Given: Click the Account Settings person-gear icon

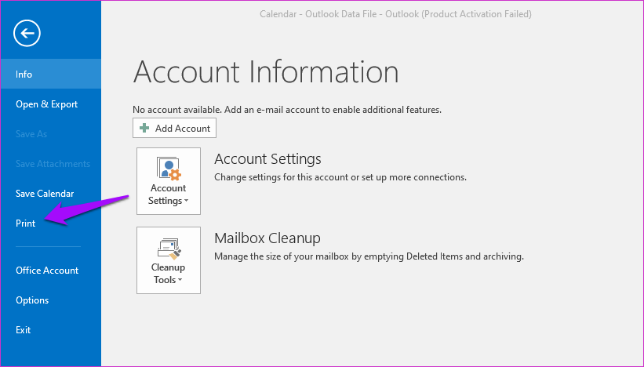Looking at the screenshot, I should [x=169, y=169].
